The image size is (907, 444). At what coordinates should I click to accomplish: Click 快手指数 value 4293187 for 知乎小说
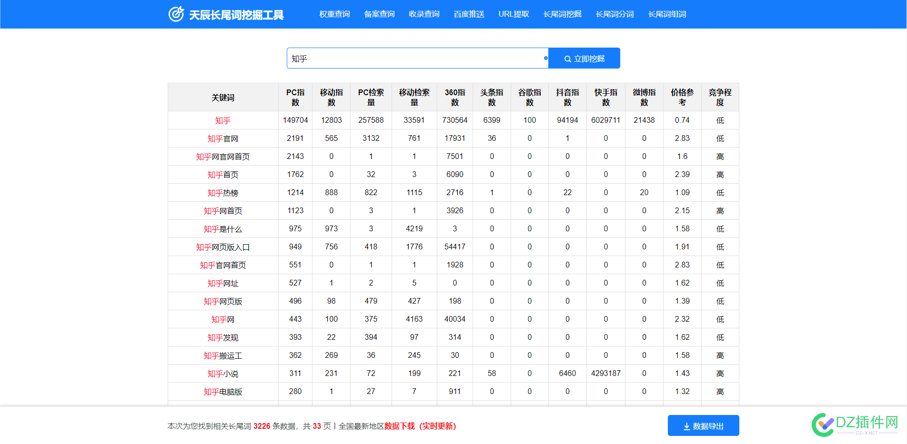pos(606,374)
